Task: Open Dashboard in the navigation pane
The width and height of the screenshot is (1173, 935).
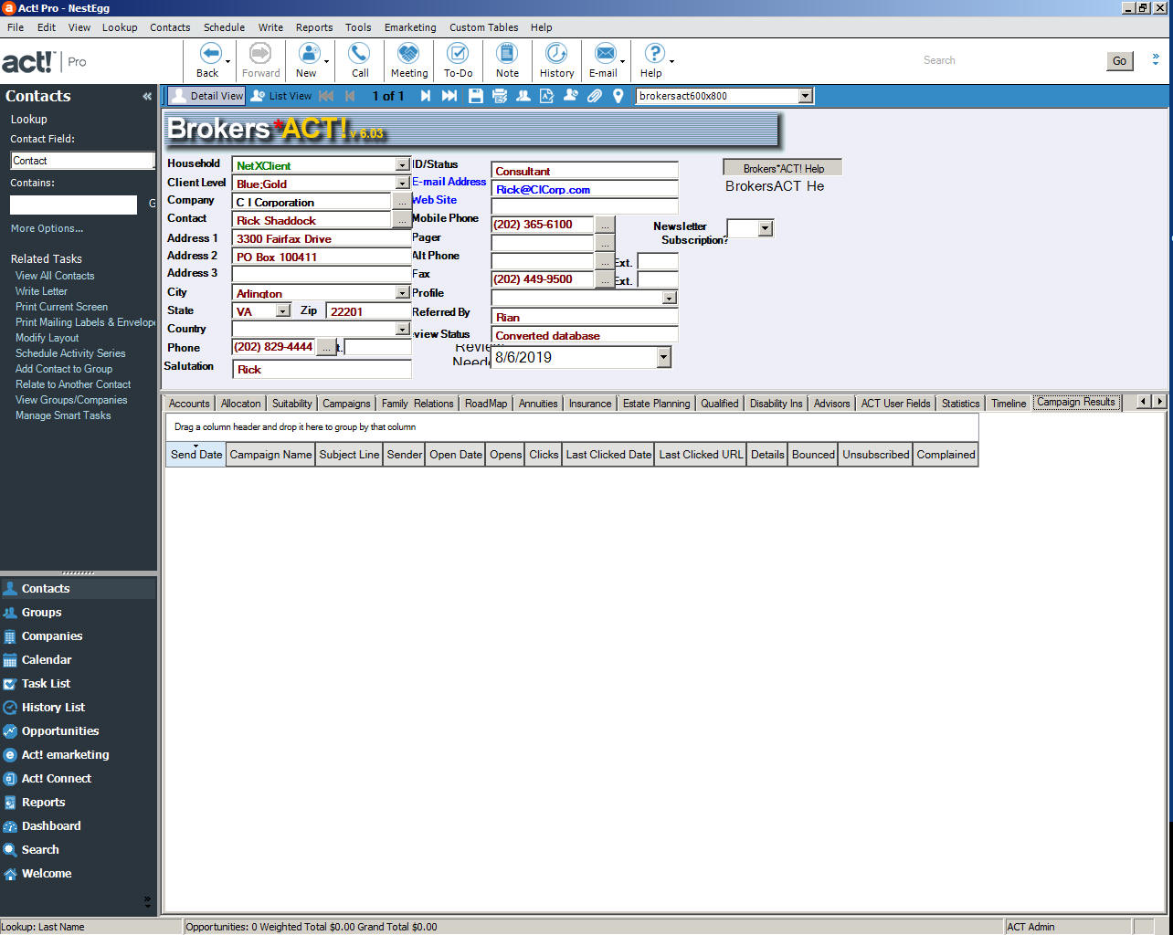Action: 79,826
